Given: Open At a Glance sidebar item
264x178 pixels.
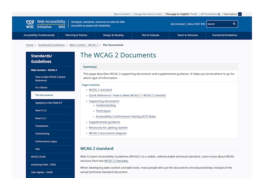Looking at the screenshot, I should (41, 88).
